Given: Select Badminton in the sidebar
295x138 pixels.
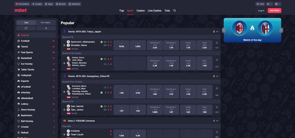Looking at the screenshot, I should [x=36, y=115].
